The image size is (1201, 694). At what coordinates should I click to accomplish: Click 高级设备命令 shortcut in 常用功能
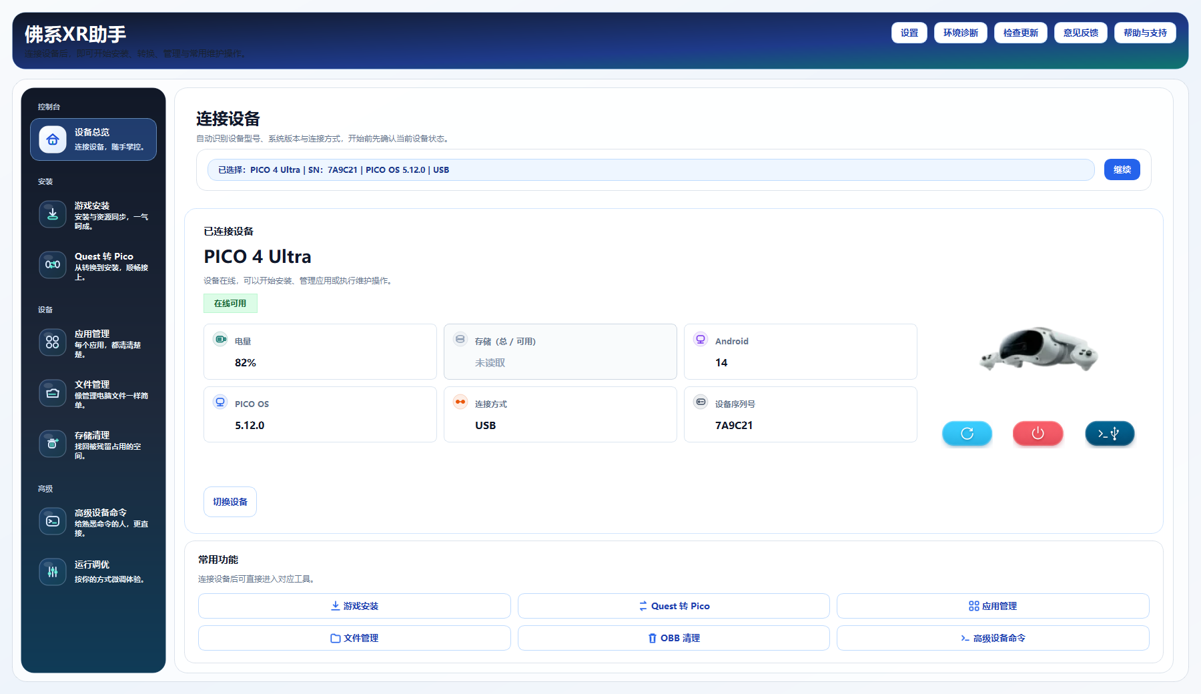993,638
